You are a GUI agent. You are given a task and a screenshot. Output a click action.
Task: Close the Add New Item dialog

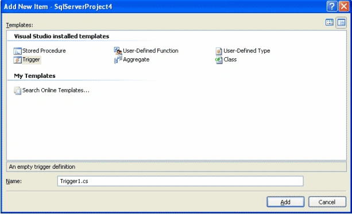pos(344,6)
